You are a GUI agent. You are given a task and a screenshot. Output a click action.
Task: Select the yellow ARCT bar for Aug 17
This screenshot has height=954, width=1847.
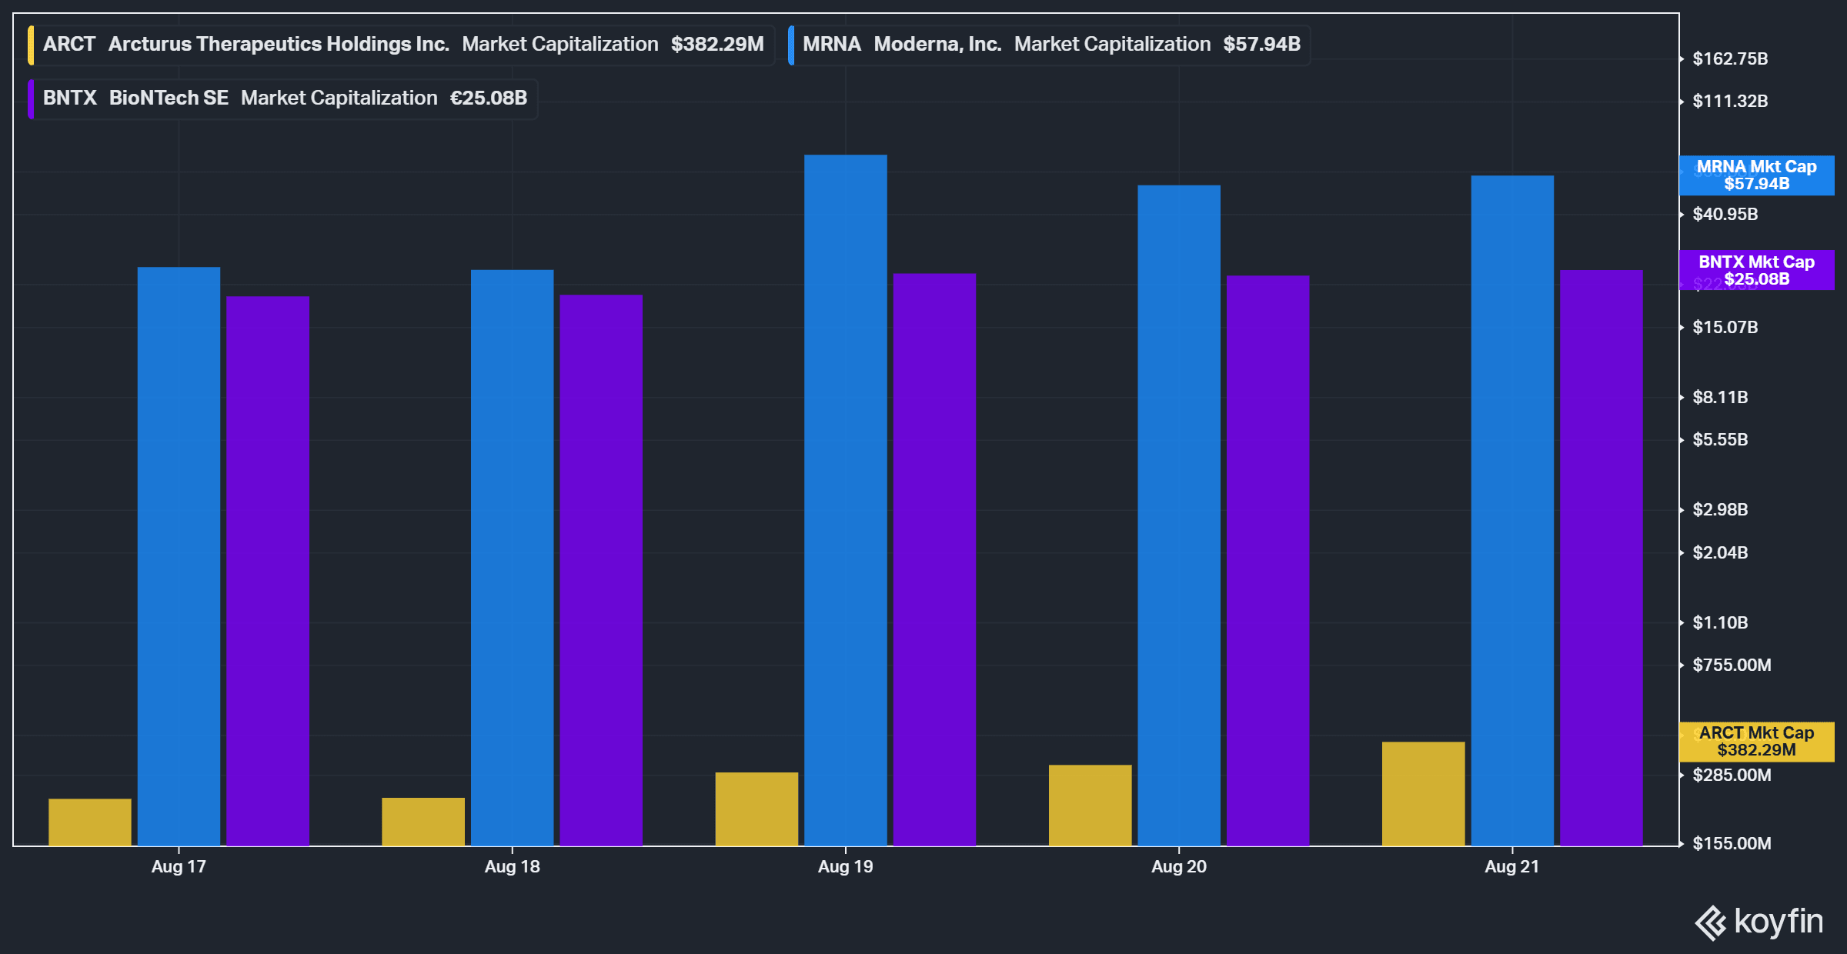(90, 822)
